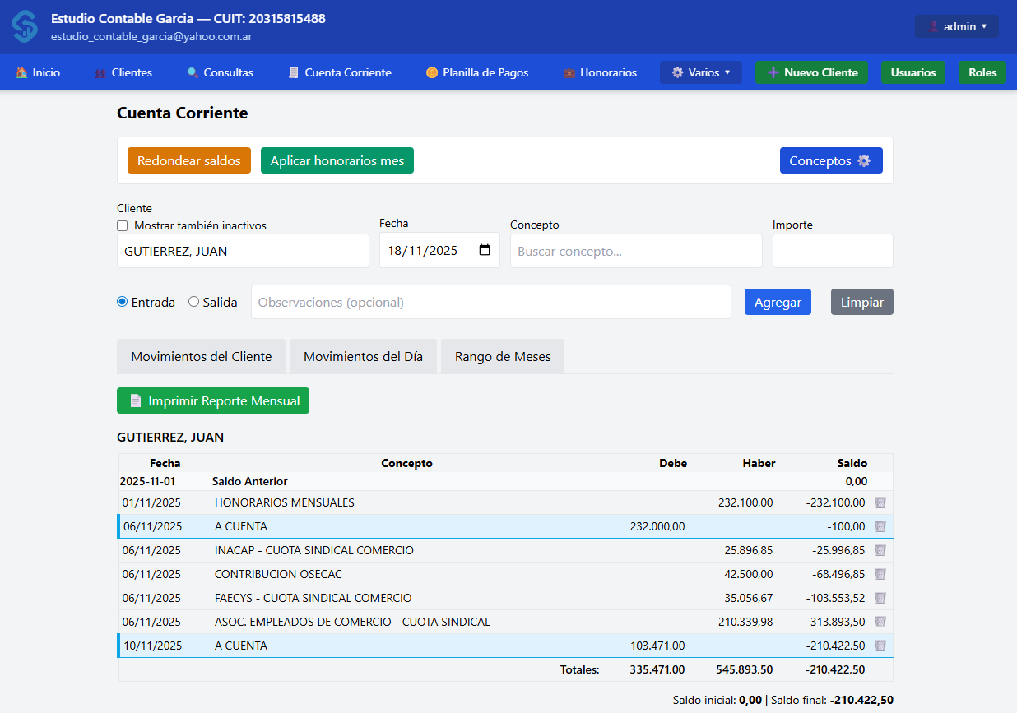
Task: Switch to Movimientos del Día tab
Action: pyautogui.click(x=363, y=357)
